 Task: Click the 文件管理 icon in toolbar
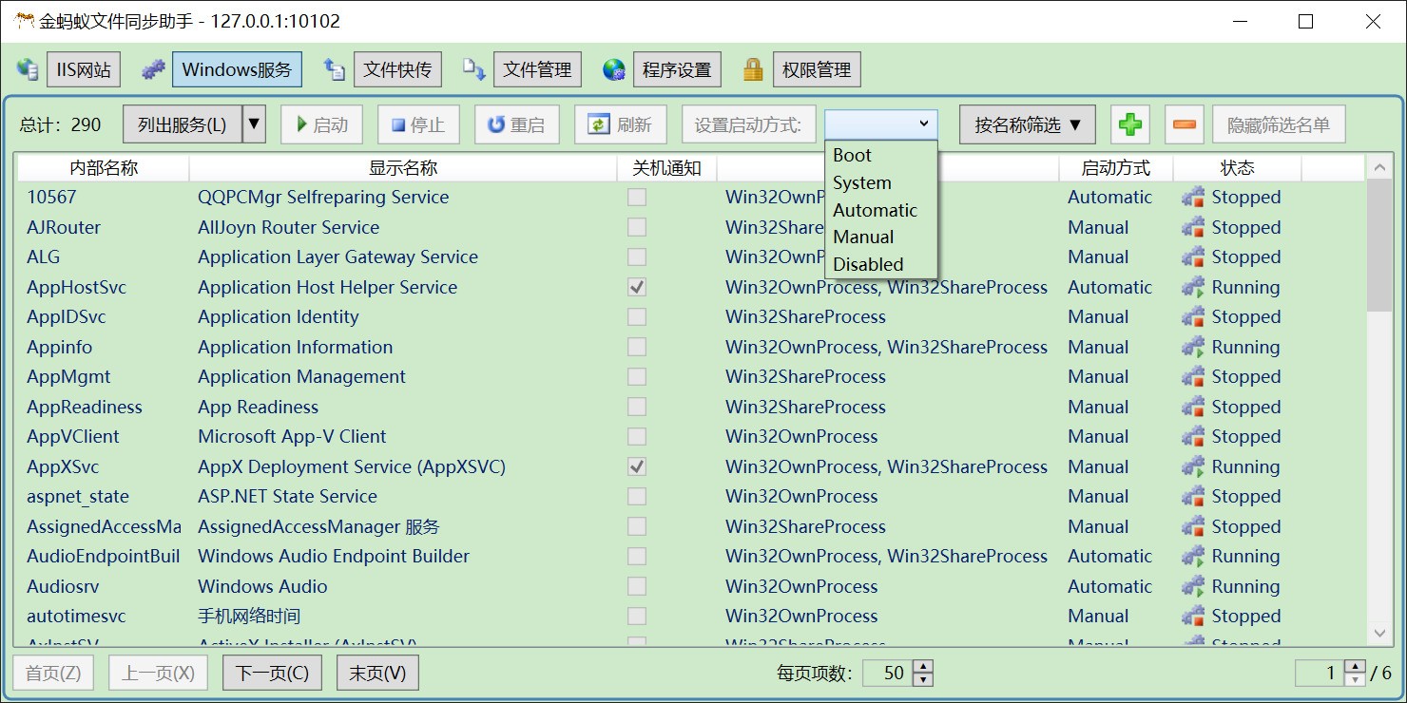(474, 69)
